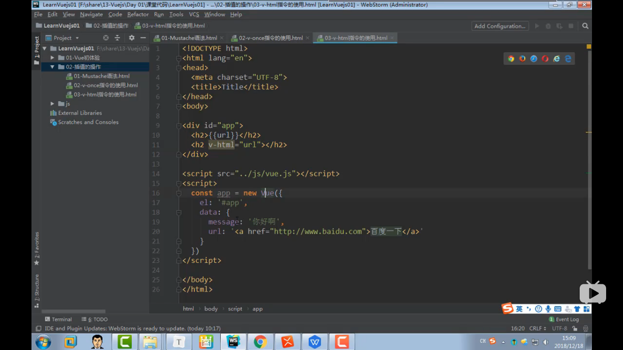Click yellow inspection indicator square
The width and height of the screenshot is (623, 350).
(589, 47)
